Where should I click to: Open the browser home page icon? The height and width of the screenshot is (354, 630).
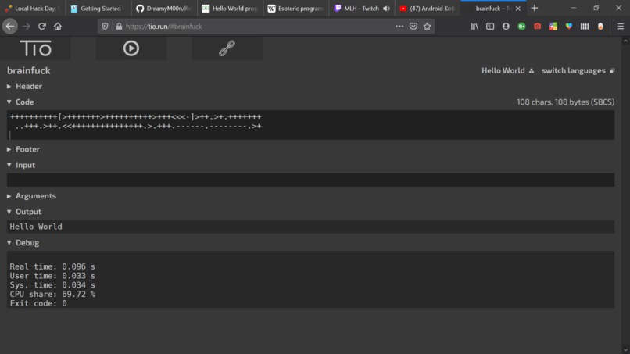[58, 26]
